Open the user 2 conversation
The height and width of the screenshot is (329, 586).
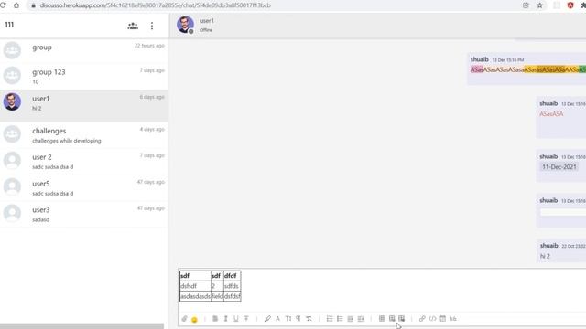[84, 161]
